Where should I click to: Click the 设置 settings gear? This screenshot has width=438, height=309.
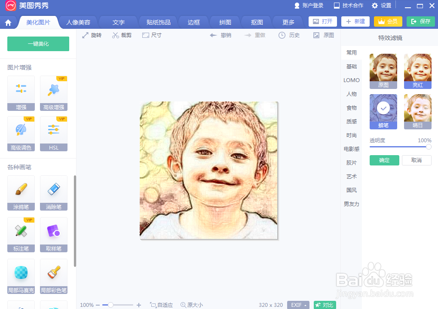[382, 6]
